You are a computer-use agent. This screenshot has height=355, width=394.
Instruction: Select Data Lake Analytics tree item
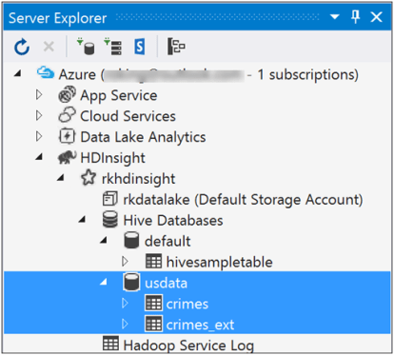[x=143, y=137]
